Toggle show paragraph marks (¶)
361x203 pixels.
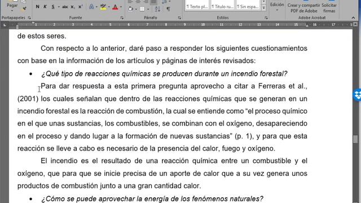168,9
